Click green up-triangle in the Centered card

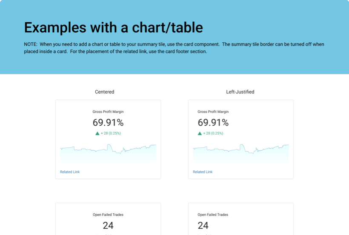[x=97, y=133]
